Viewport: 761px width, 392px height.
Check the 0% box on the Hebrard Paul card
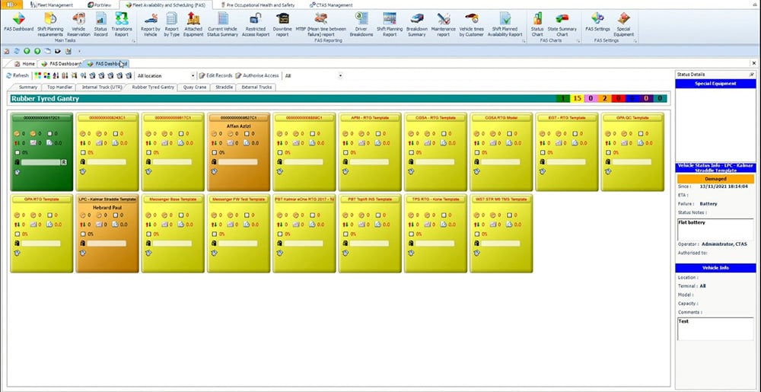[x=82, y=234]
